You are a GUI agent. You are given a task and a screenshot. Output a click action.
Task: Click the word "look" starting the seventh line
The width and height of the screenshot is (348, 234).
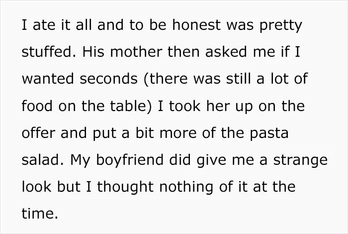[x=36, y=186]
